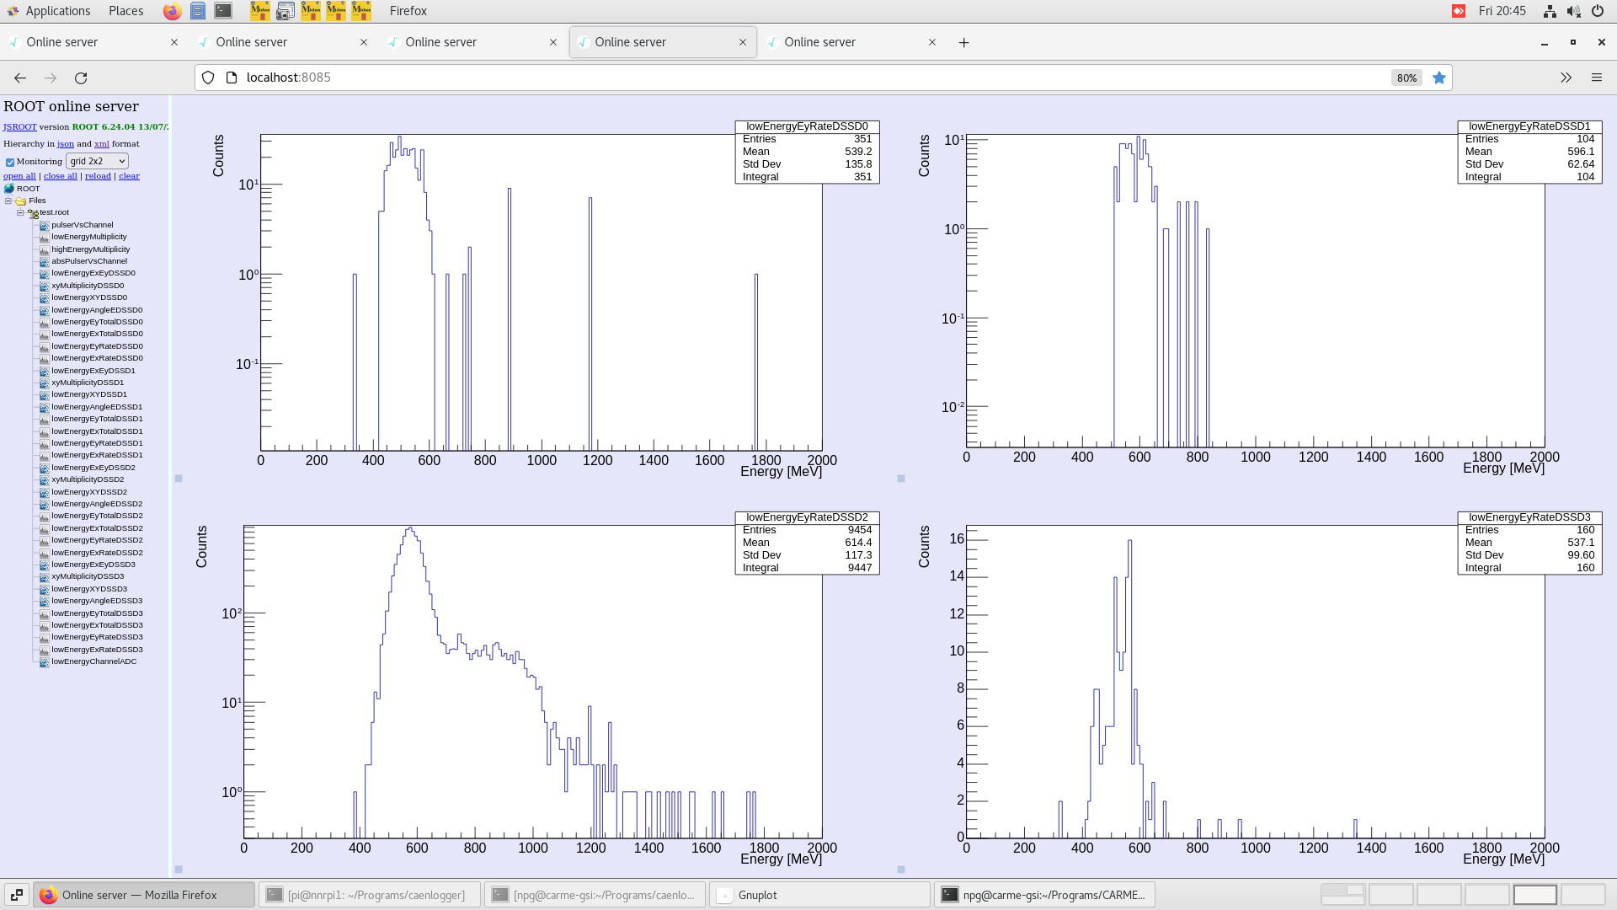Click the Firefox bookmark star icon
Screen dimensions: 1617x910
(x=1439, y=78)
